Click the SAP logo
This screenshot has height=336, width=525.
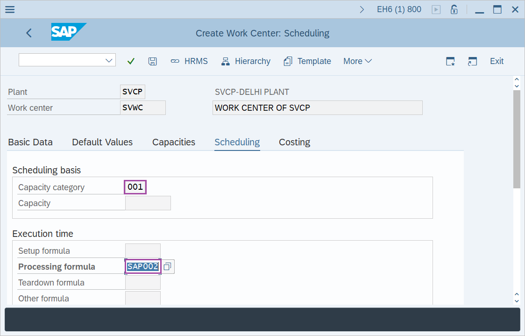69,32
